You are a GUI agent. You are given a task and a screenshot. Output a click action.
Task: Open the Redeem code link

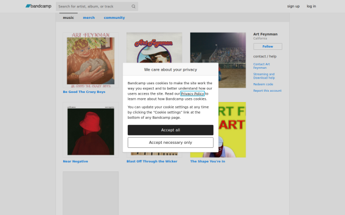[263, 84]
